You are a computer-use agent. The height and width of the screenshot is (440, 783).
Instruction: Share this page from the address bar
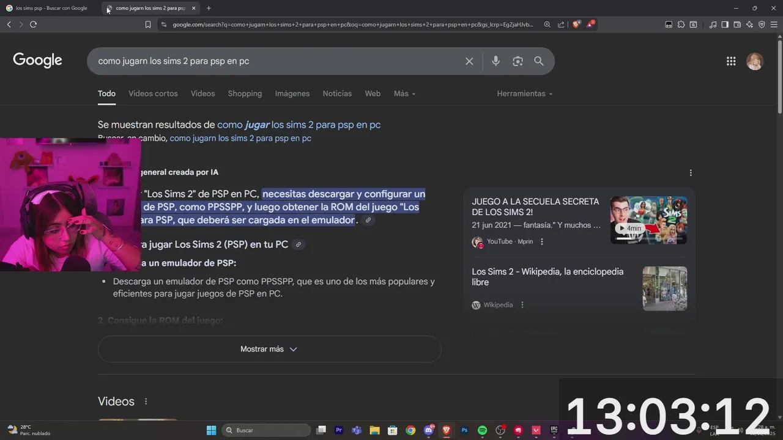[x=561, y=24]
